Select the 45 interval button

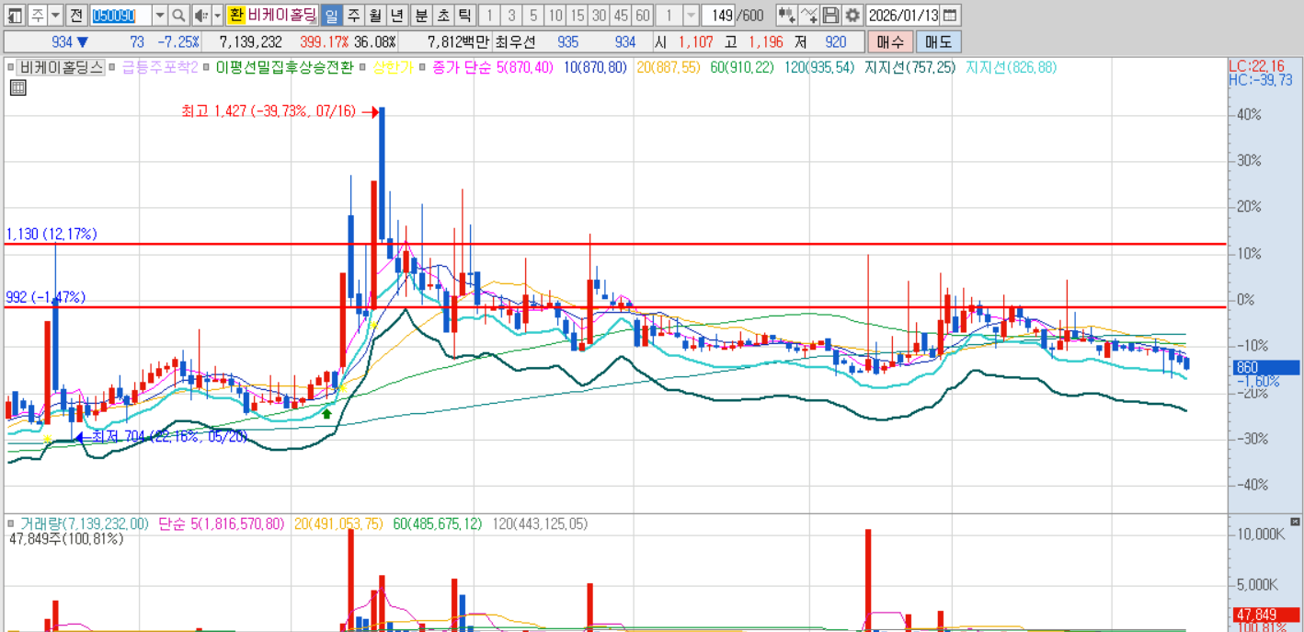[x=621, y=15]
